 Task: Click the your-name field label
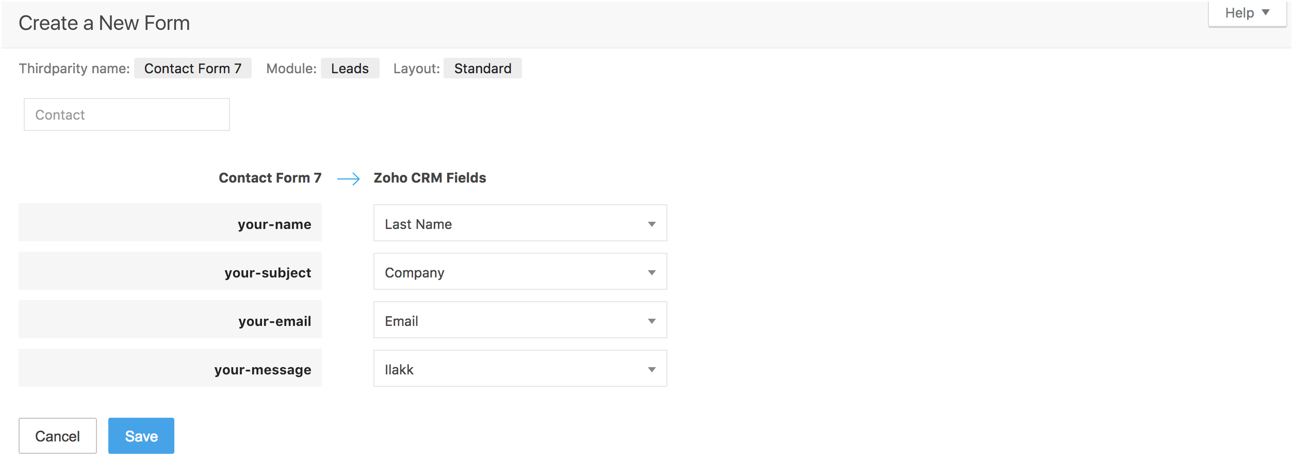tap(274, 224)
